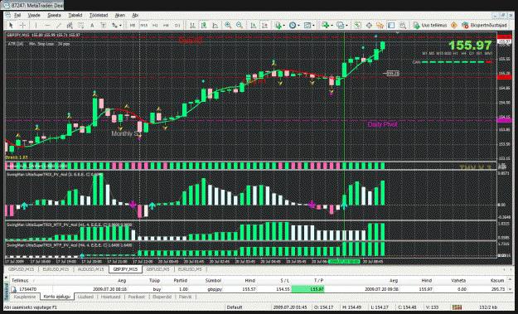
Task: Set bar chart display mode
Action: (192, 25)
